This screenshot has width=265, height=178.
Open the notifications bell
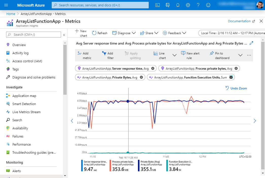[x=178, y=5]
